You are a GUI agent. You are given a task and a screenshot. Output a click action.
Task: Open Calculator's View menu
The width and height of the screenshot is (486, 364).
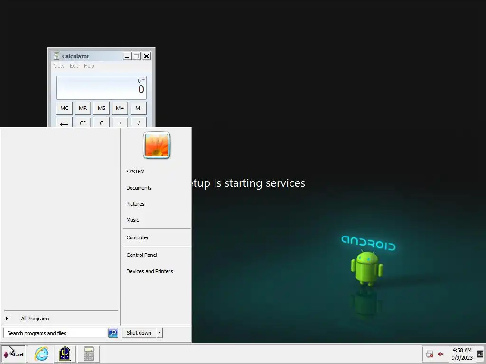pos(59,66)
